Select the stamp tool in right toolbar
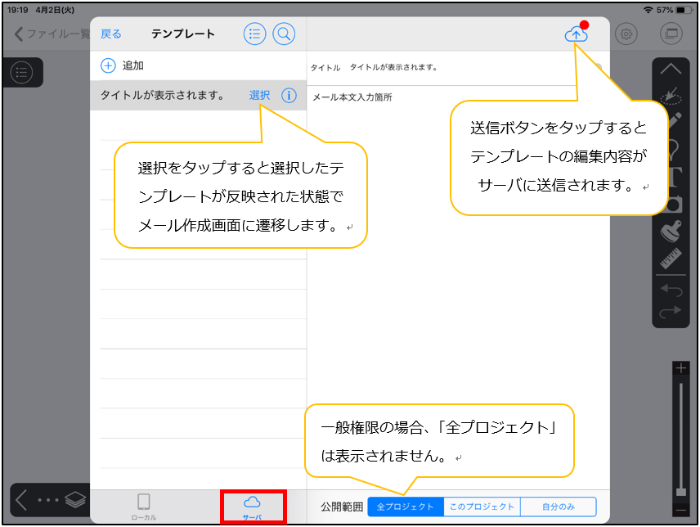Viewport: 700px width, 527px height. pos(671,232)
